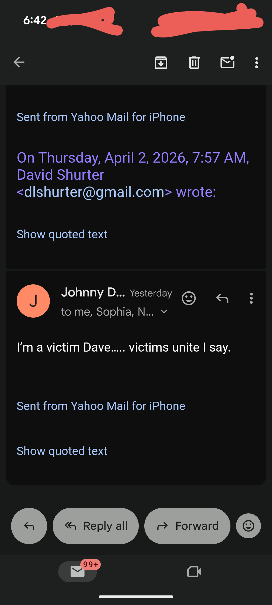Show quoted text in Johnny's message

coord(62,451)
